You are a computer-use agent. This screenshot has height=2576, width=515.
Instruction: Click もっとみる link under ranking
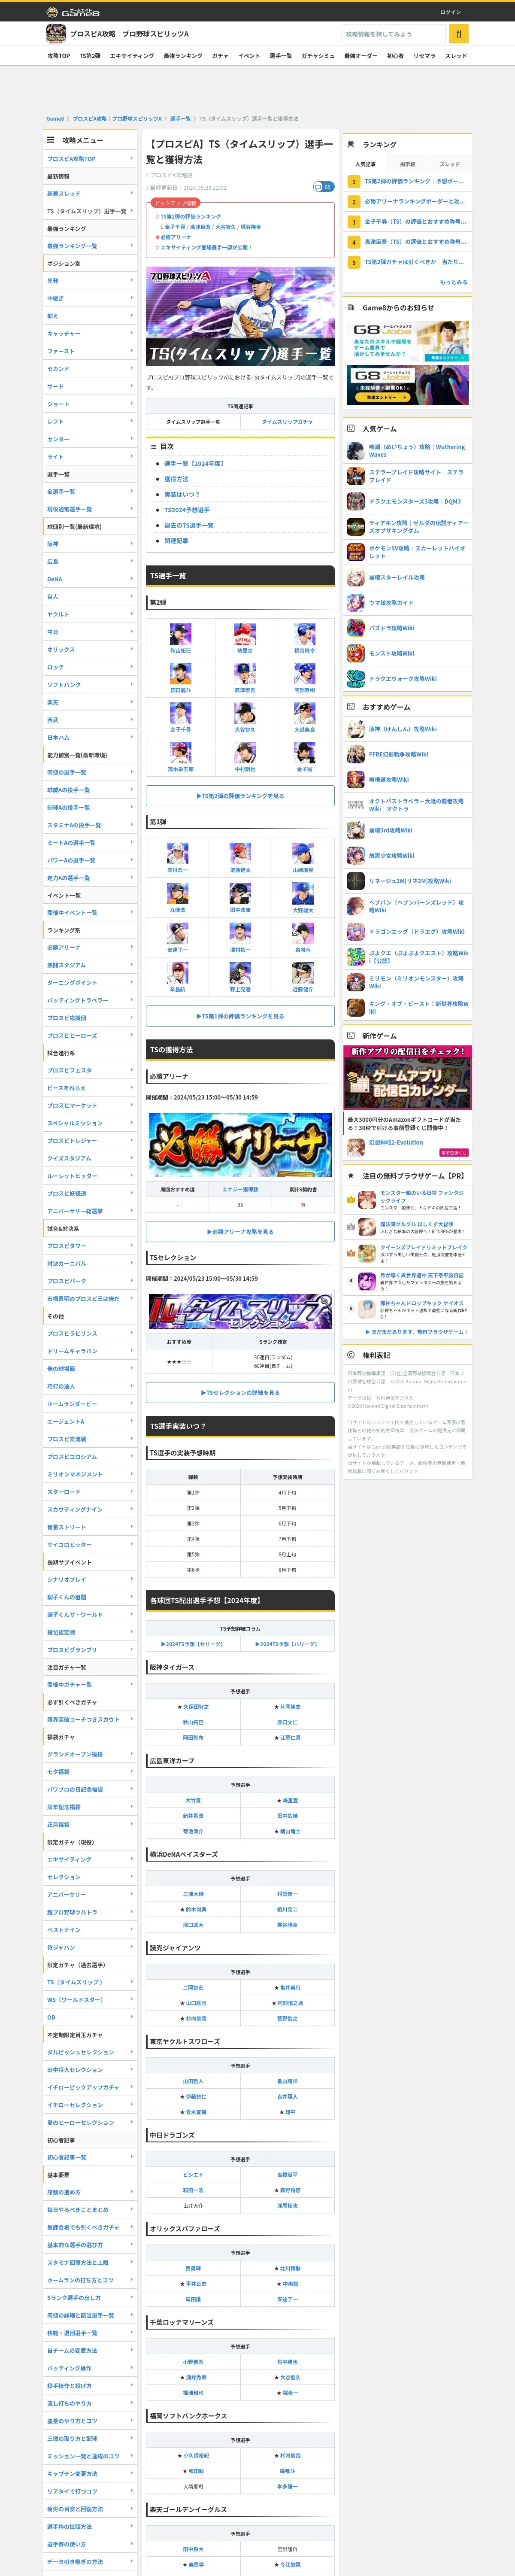(454, 282)
